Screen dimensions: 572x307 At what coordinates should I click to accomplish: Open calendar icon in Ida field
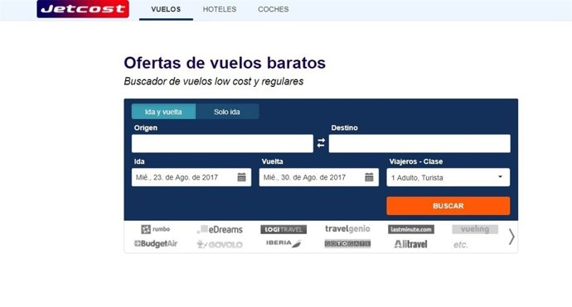pyautogui.click(x=241, y=177)
